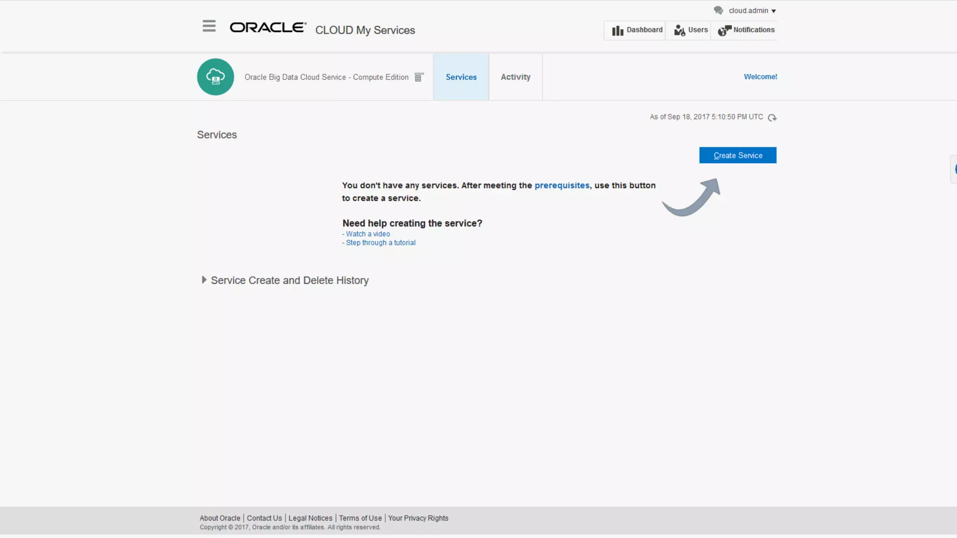Switch to the Services tab
The height and width of the screenshot is (538, 957).
461,77
